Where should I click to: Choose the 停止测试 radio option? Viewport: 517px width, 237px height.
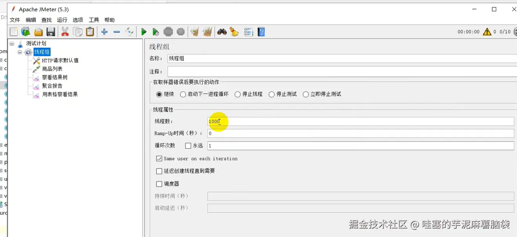coord(272,94)
